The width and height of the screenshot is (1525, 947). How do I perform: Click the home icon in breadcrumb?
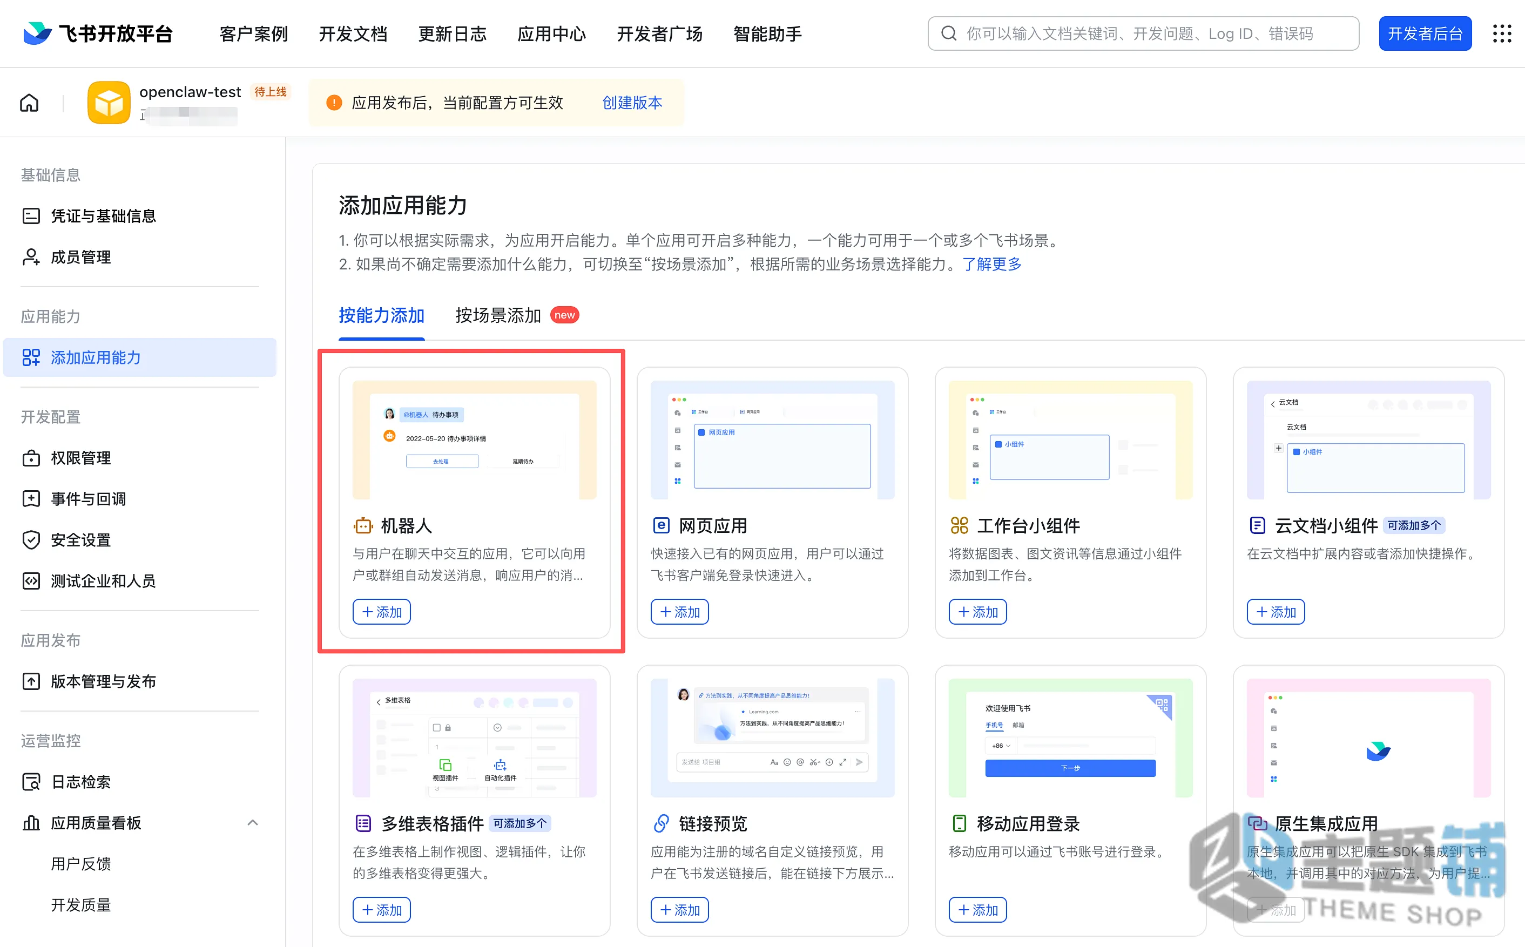point(30,102)
